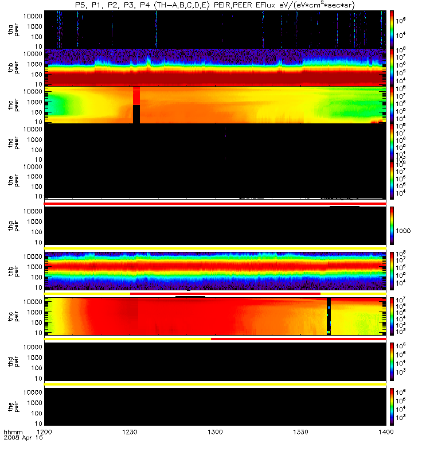430x459 pixels.
Task: Click the '2008 Apr 16' date label
Action: tap(23, 437)
